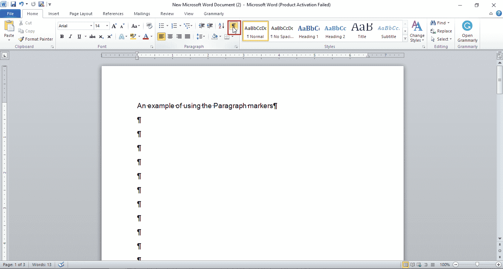Apply Strikethrough formatting

[x=92, y=37]
